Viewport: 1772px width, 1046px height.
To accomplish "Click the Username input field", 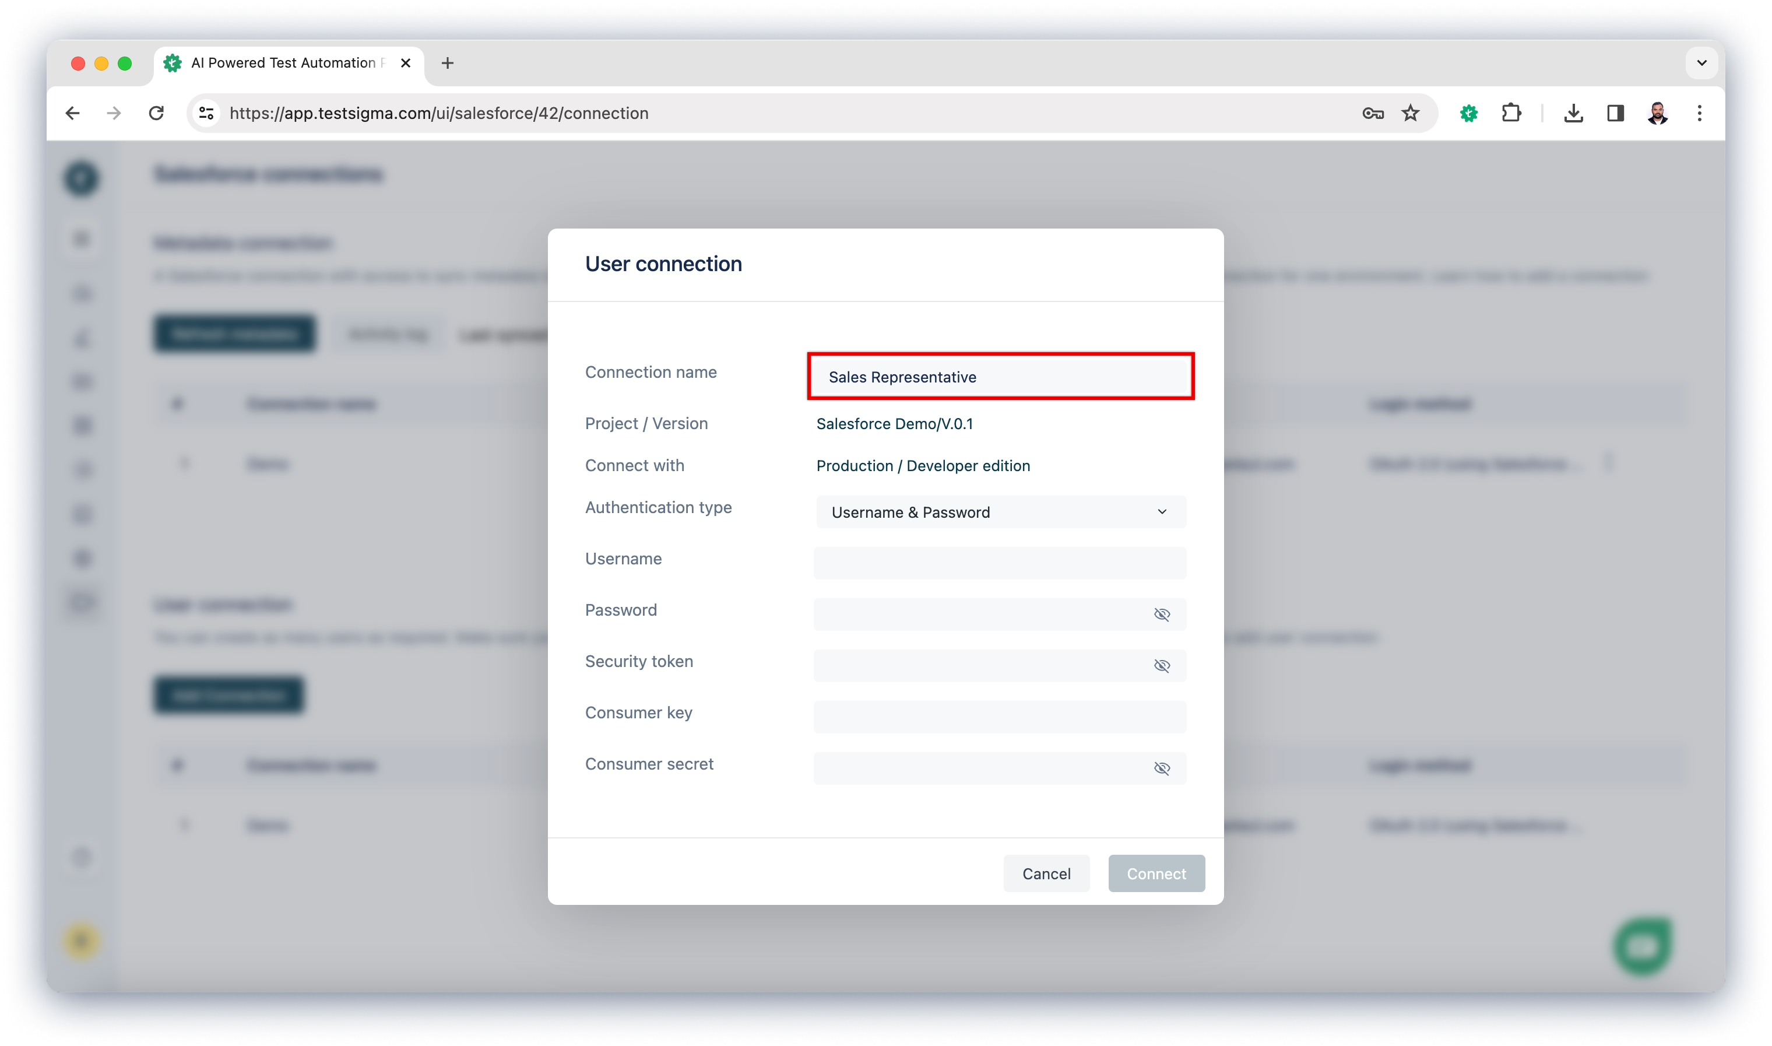I will 1000,563.
